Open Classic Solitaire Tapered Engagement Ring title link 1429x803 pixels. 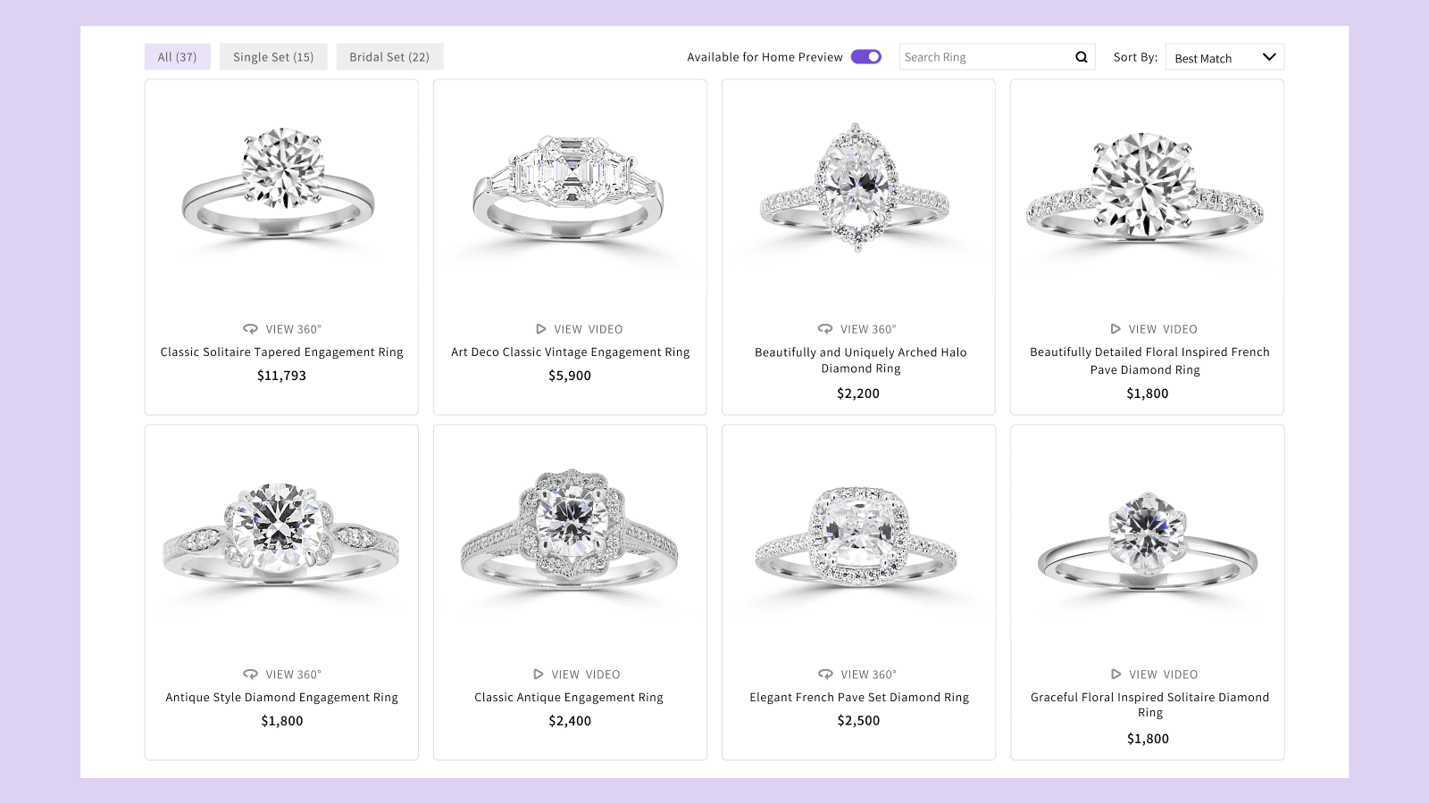281,352
